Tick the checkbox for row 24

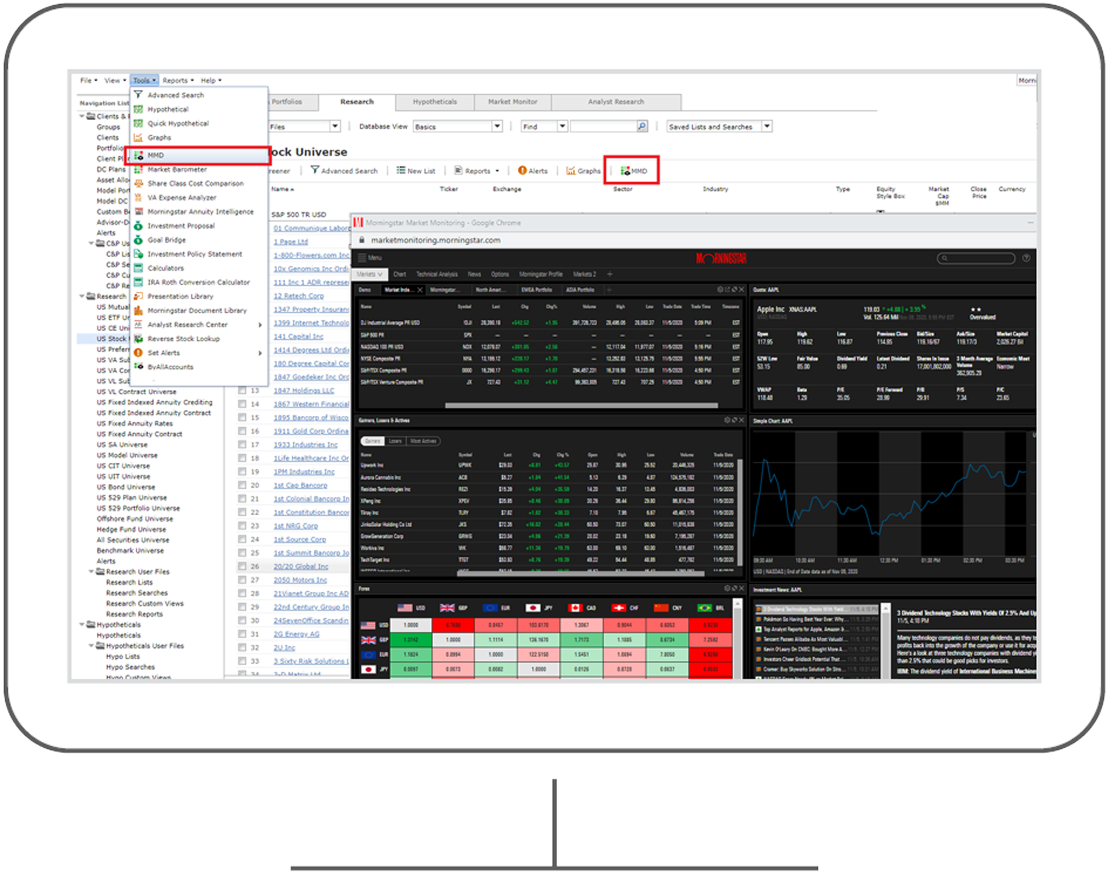(x=242, y=539)
